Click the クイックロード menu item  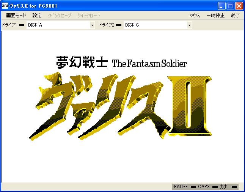tap(89, 16)
